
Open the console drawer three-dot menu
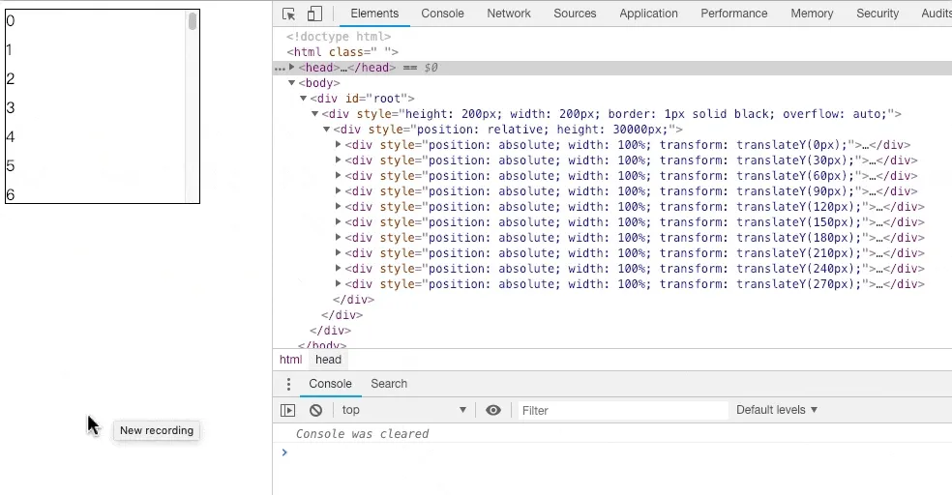click(288, 384)
